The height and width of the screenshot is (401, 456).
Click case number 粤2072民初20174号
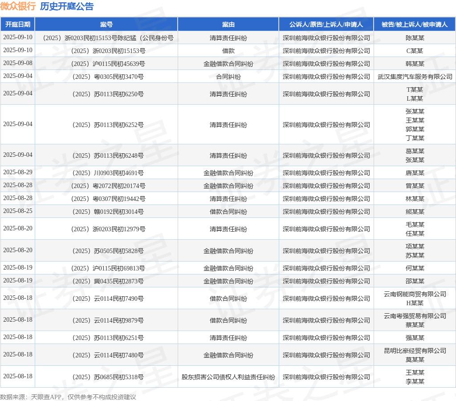[x=108, y=186]
